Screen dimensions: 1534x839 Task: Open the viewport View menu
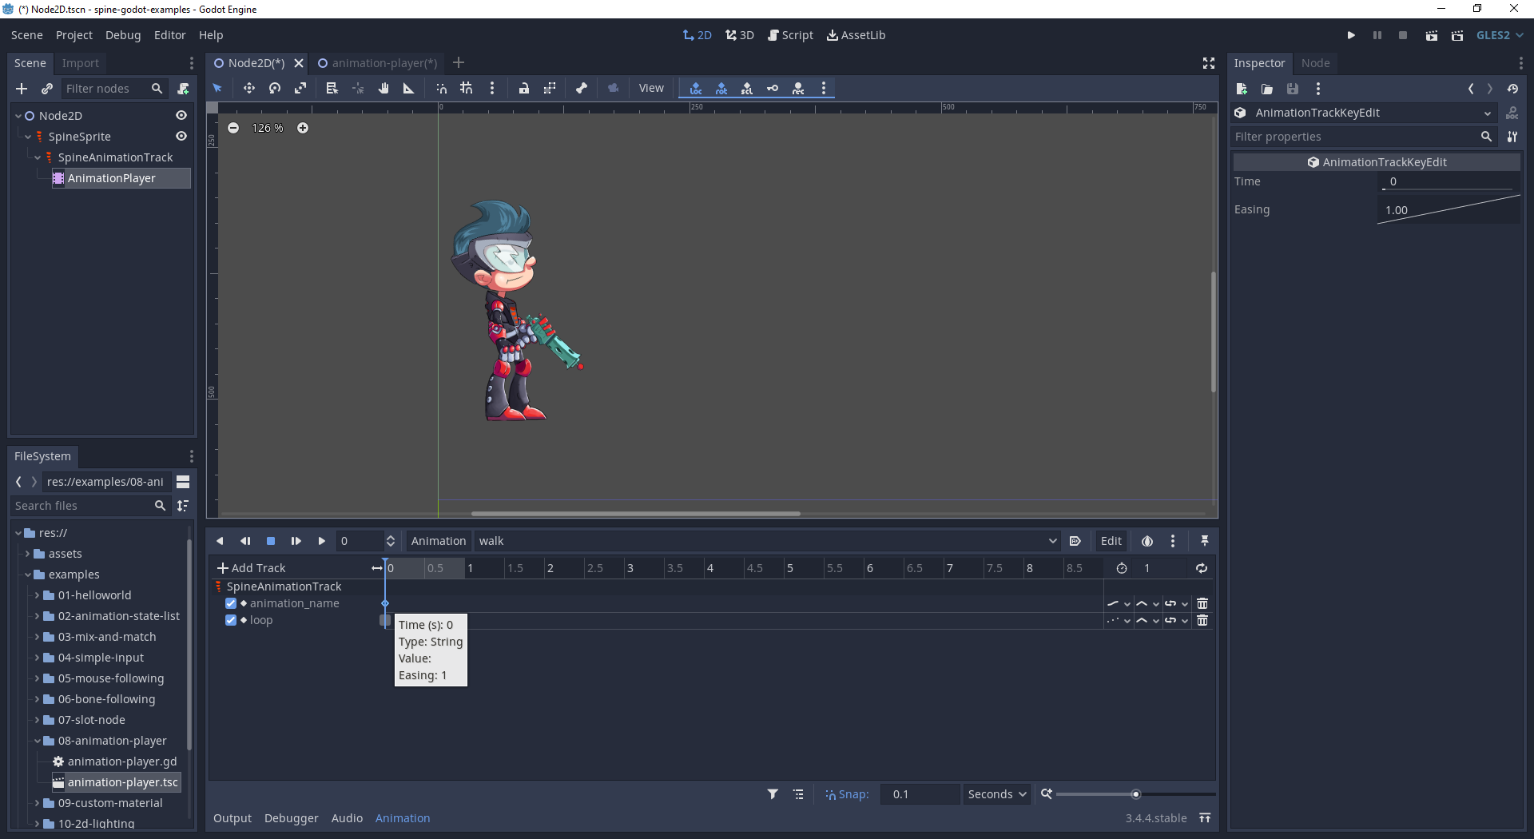point(651,88)
